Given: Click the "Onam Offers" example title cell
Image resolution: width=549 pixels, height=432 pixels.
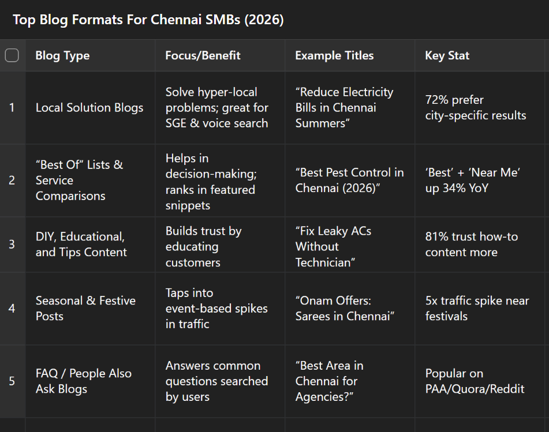Looking at the screenshot, I should (350, 309).
